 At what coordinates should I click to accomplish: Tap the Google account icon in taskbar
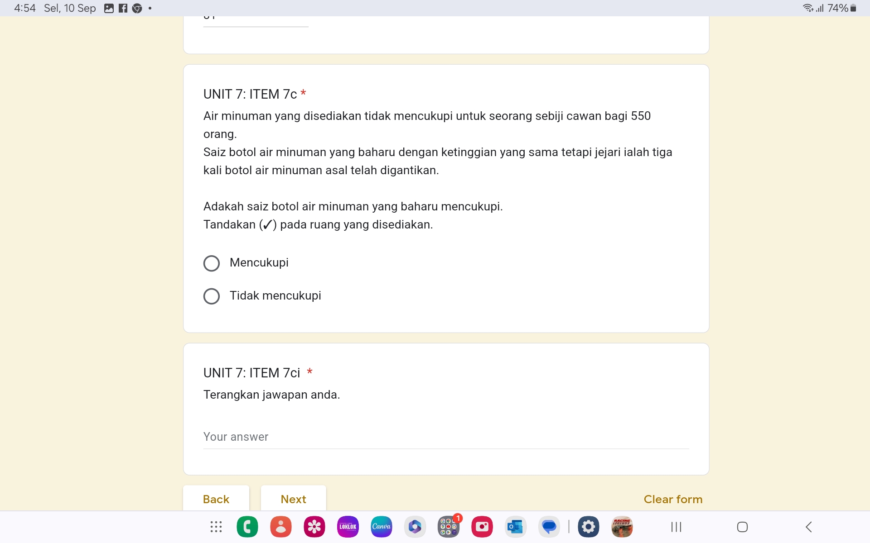click(281, 526)
